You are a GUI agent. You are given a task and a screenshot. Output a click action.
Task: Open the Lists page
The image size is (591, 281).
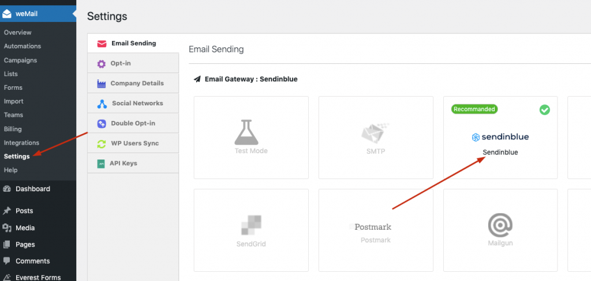point(10,74)
